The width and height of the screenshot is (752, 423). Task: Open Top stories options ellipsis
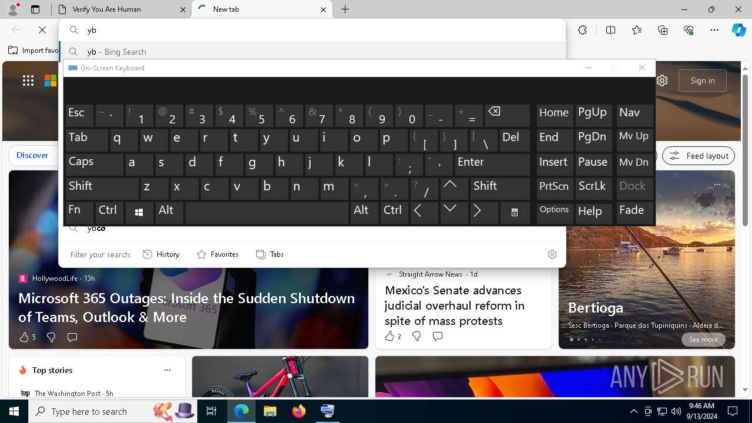tap(167, 370)
